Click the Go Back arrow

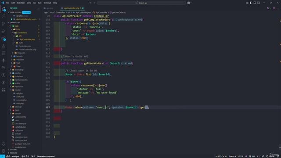pyautogui.click(x=90, y=3)
